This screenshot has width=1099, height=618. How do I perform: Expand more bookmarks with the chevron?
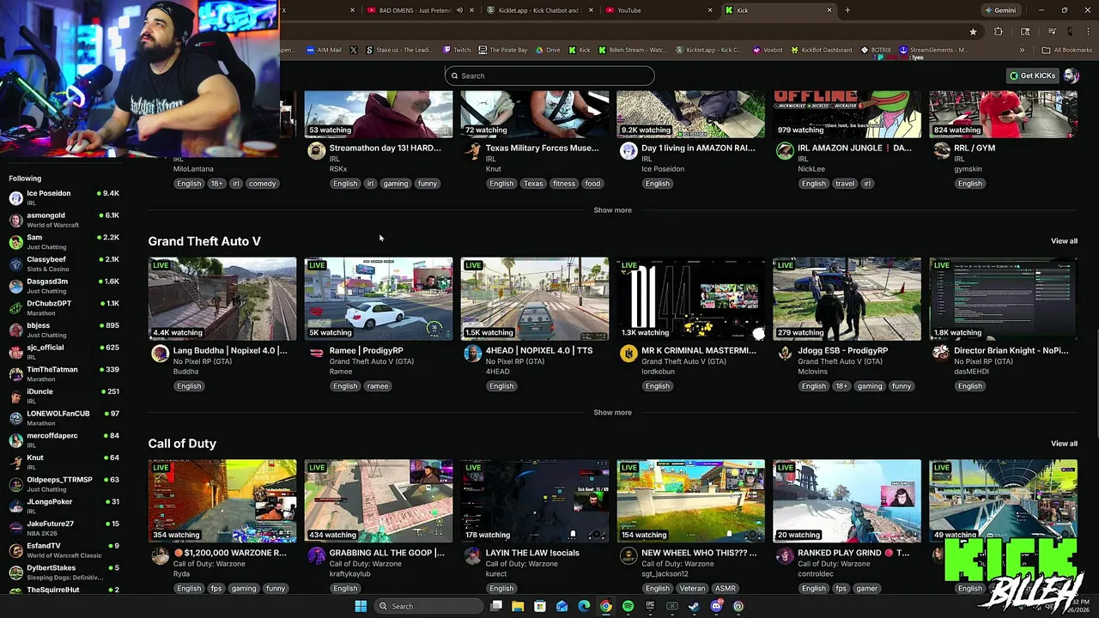(1022, 50)
